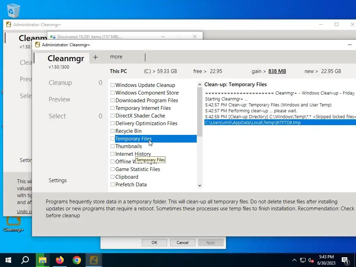The width and height of the screenshot is (356, 267).
Task: Click 'This PC' drive label
Action: coord(118,71)
